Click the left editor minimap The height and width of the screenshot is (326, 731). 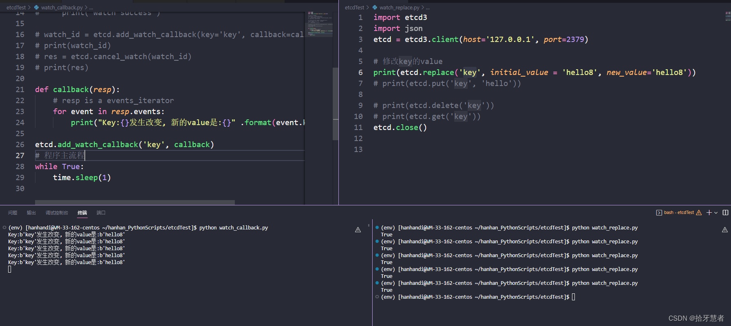pos(319,24)
